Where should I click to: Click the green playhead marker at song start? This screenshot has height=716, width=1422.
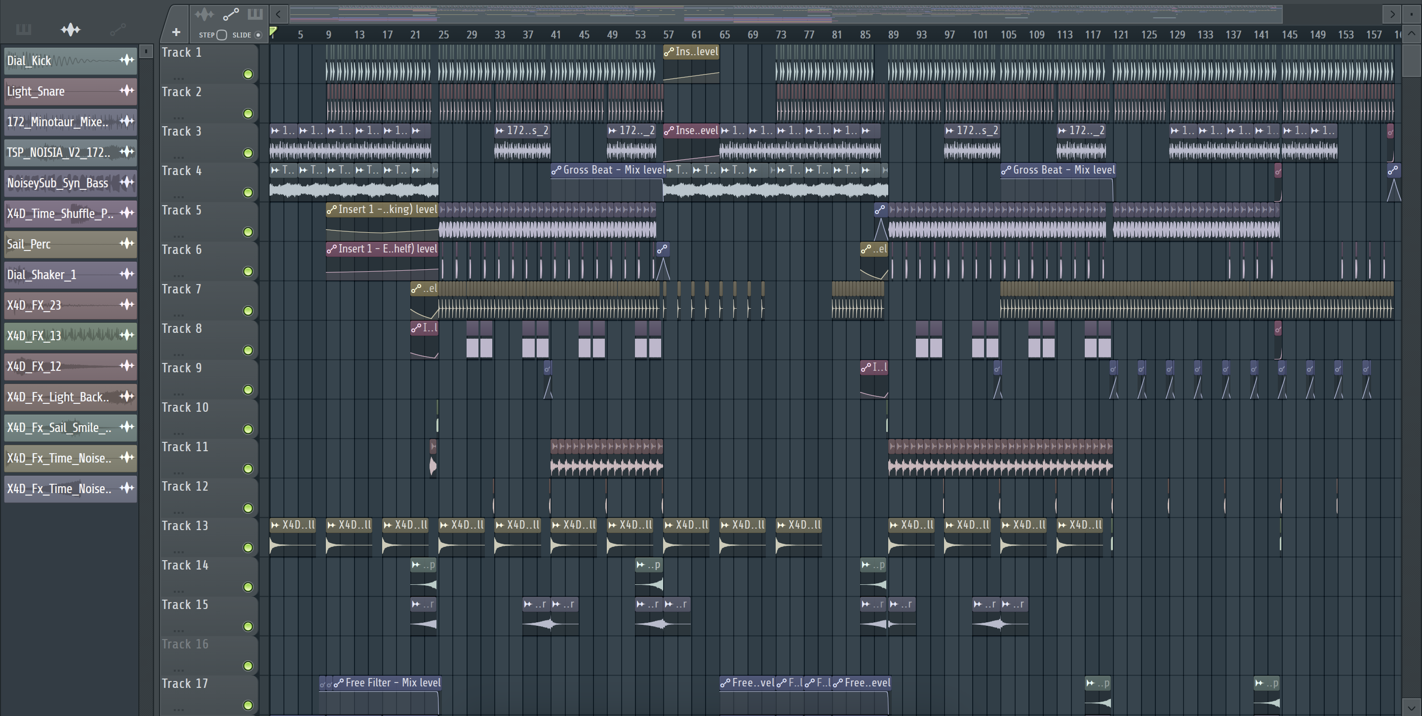(273, 32)
